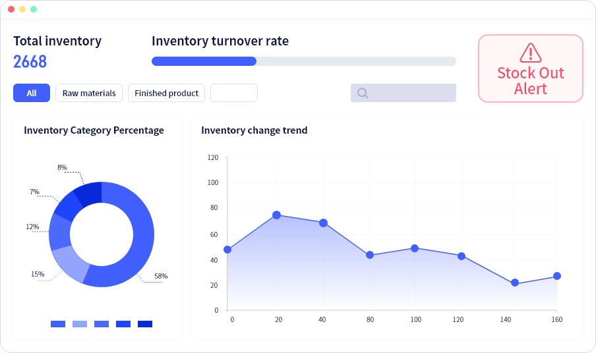Click the 58% label beside the donut
The width and height of the screenshot is (596, 353).
coord(161,276)
